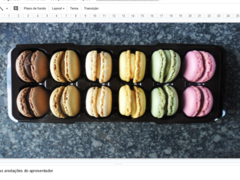This screenshot has width=240, height=180.
Task: Open the Transição panel
Action: (91, 8)
